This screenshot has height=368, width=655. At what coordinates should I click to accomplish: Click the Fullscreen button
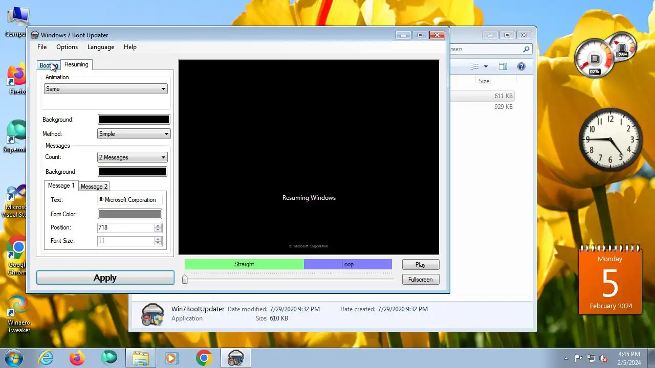pos(421,280)
